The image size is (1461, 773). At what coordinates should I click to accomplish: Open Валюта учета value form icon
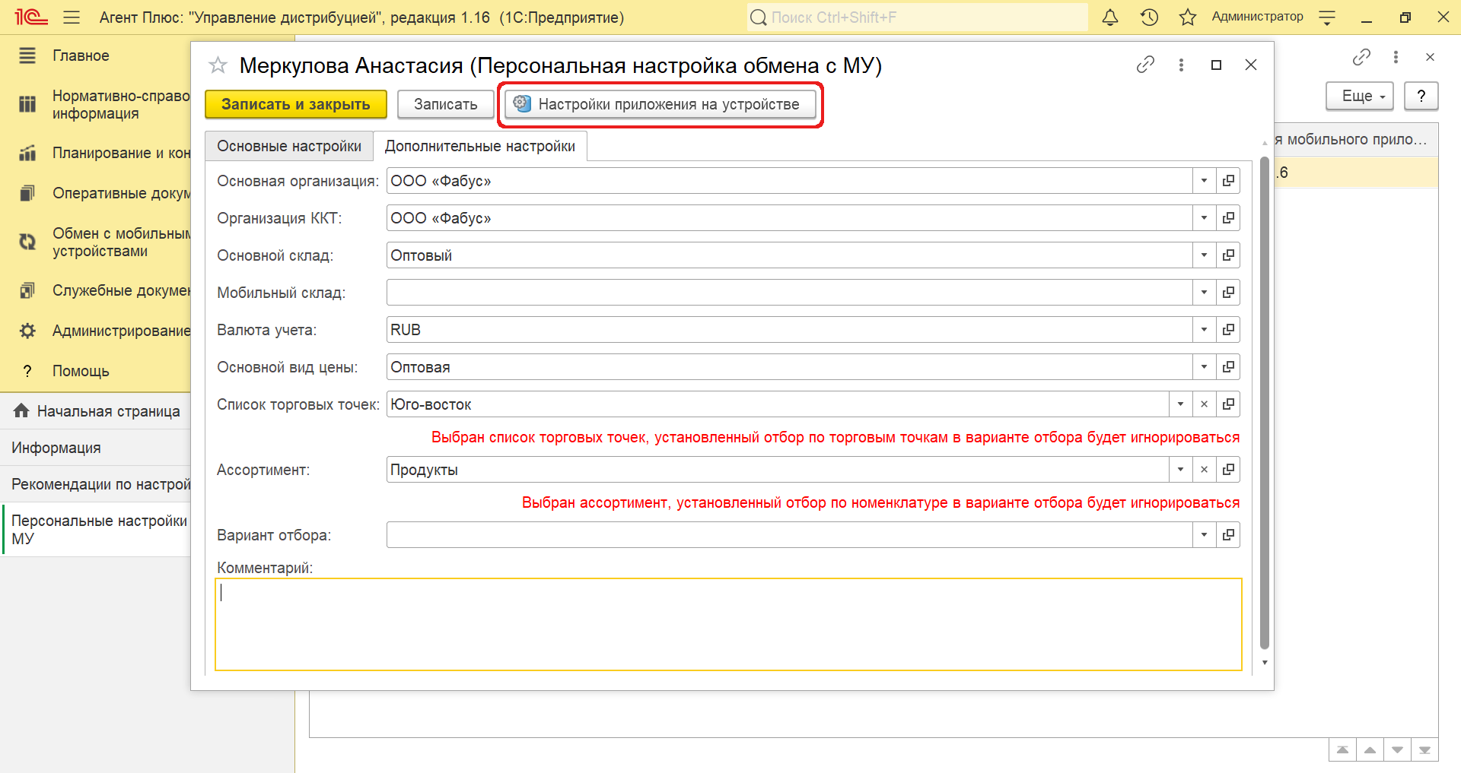pos(1228,330)
